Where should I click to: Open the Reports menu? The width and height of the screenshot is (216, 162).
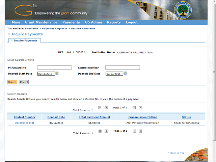(x=114, y=22)
